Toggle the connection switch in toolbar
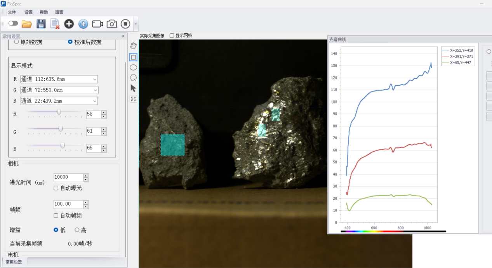This screenshot has width=492, height=268. (13, 24)
